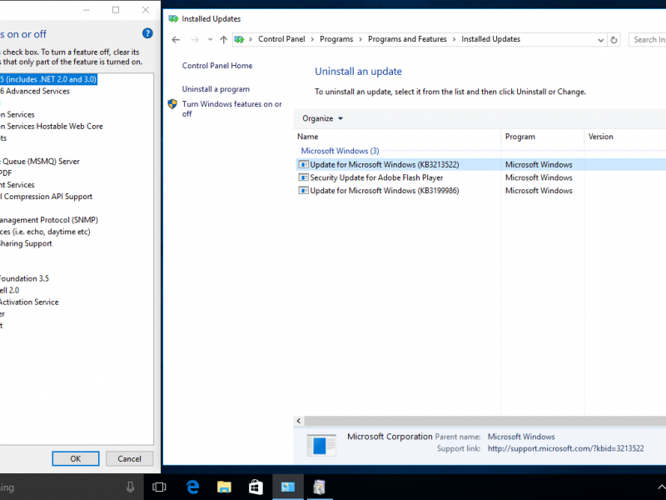Sort updates by the Name column
The height and width of the screenshot is (500, 666).
pos(397,137)
